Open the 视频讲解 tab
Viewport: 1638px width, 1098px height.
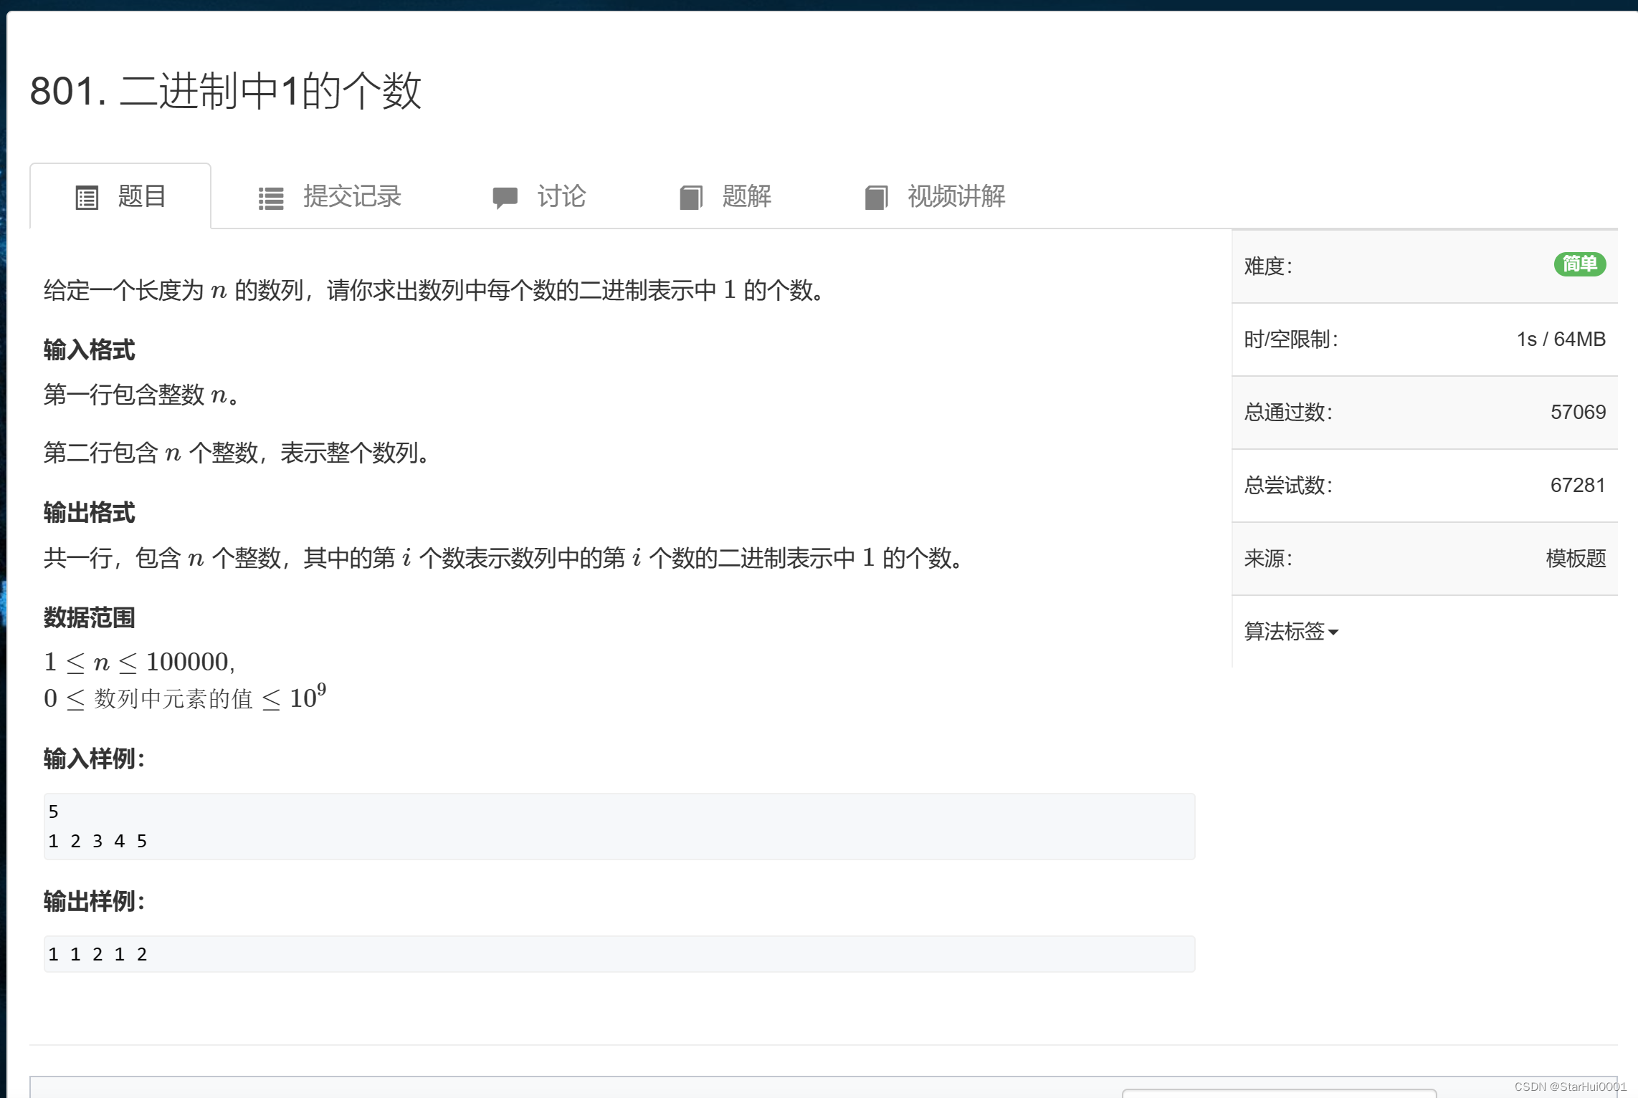[x=956, y=196]
